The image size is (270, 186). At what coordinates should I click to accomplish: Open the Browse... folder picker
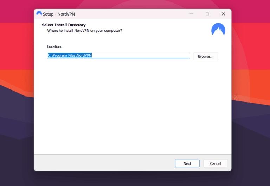pos(206,56)
